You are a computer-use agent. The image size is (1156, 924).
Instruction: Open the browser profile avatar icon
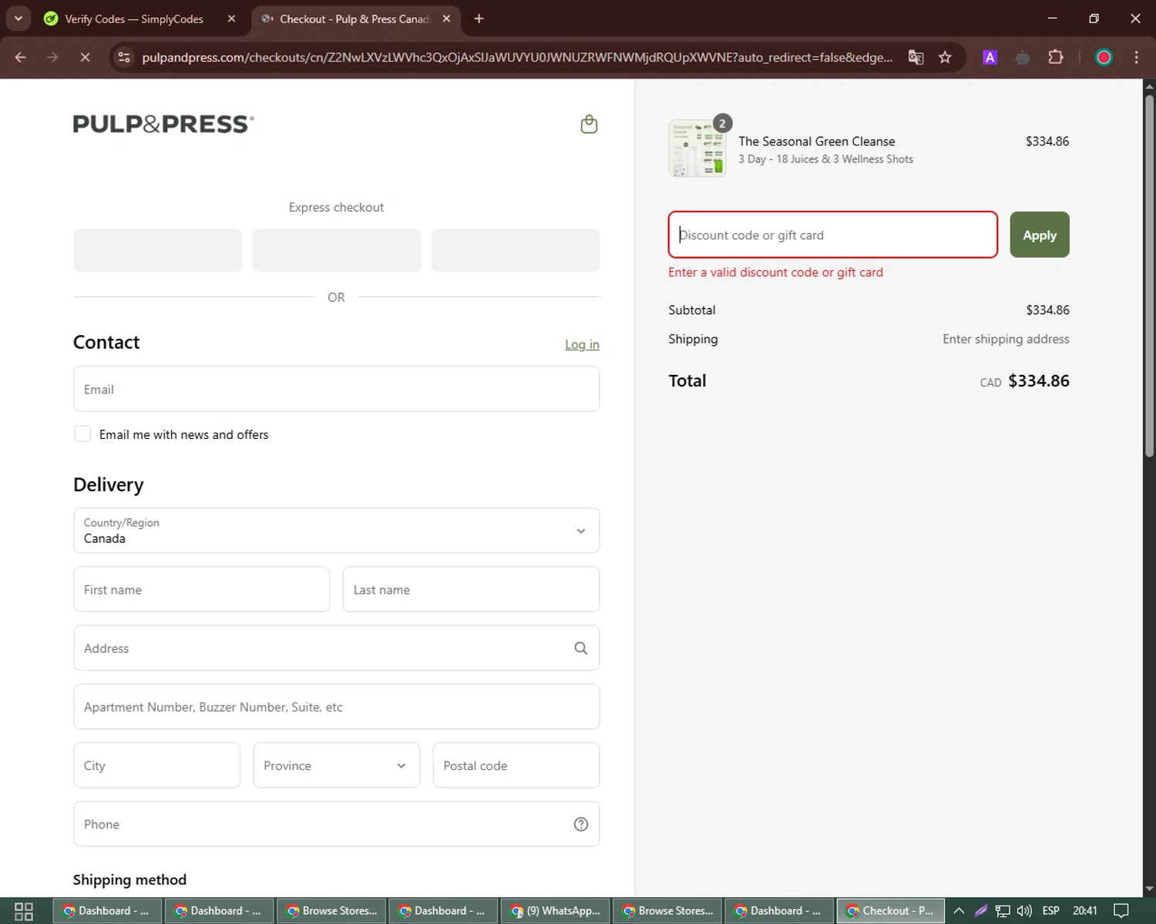(x=1104, y=57)
